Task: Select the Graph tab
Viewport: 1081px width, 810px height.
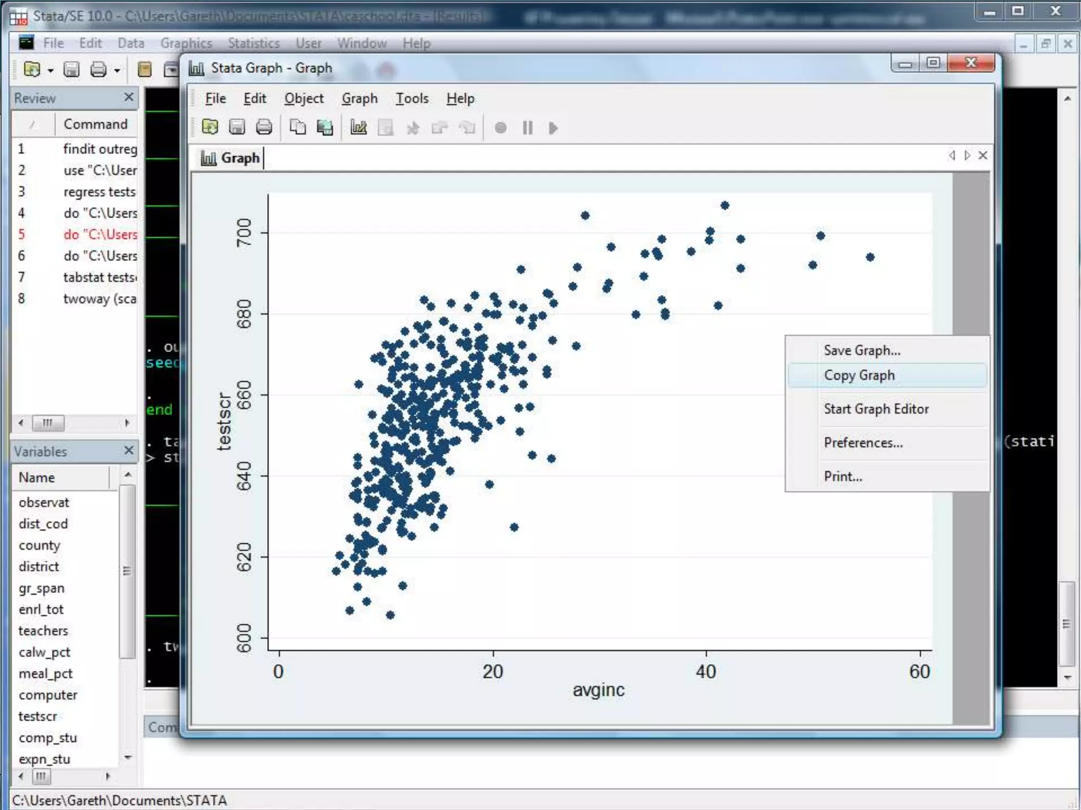Action: (x=231, y=158)
